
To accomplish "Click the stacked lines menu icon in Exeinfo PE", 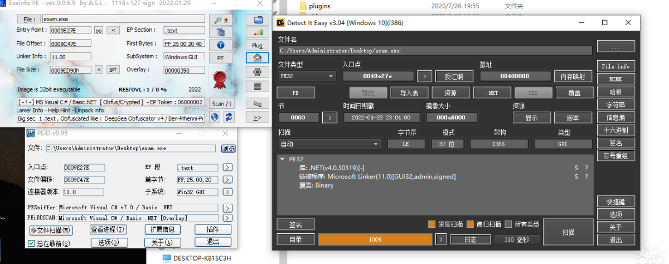I will (257, 86).
